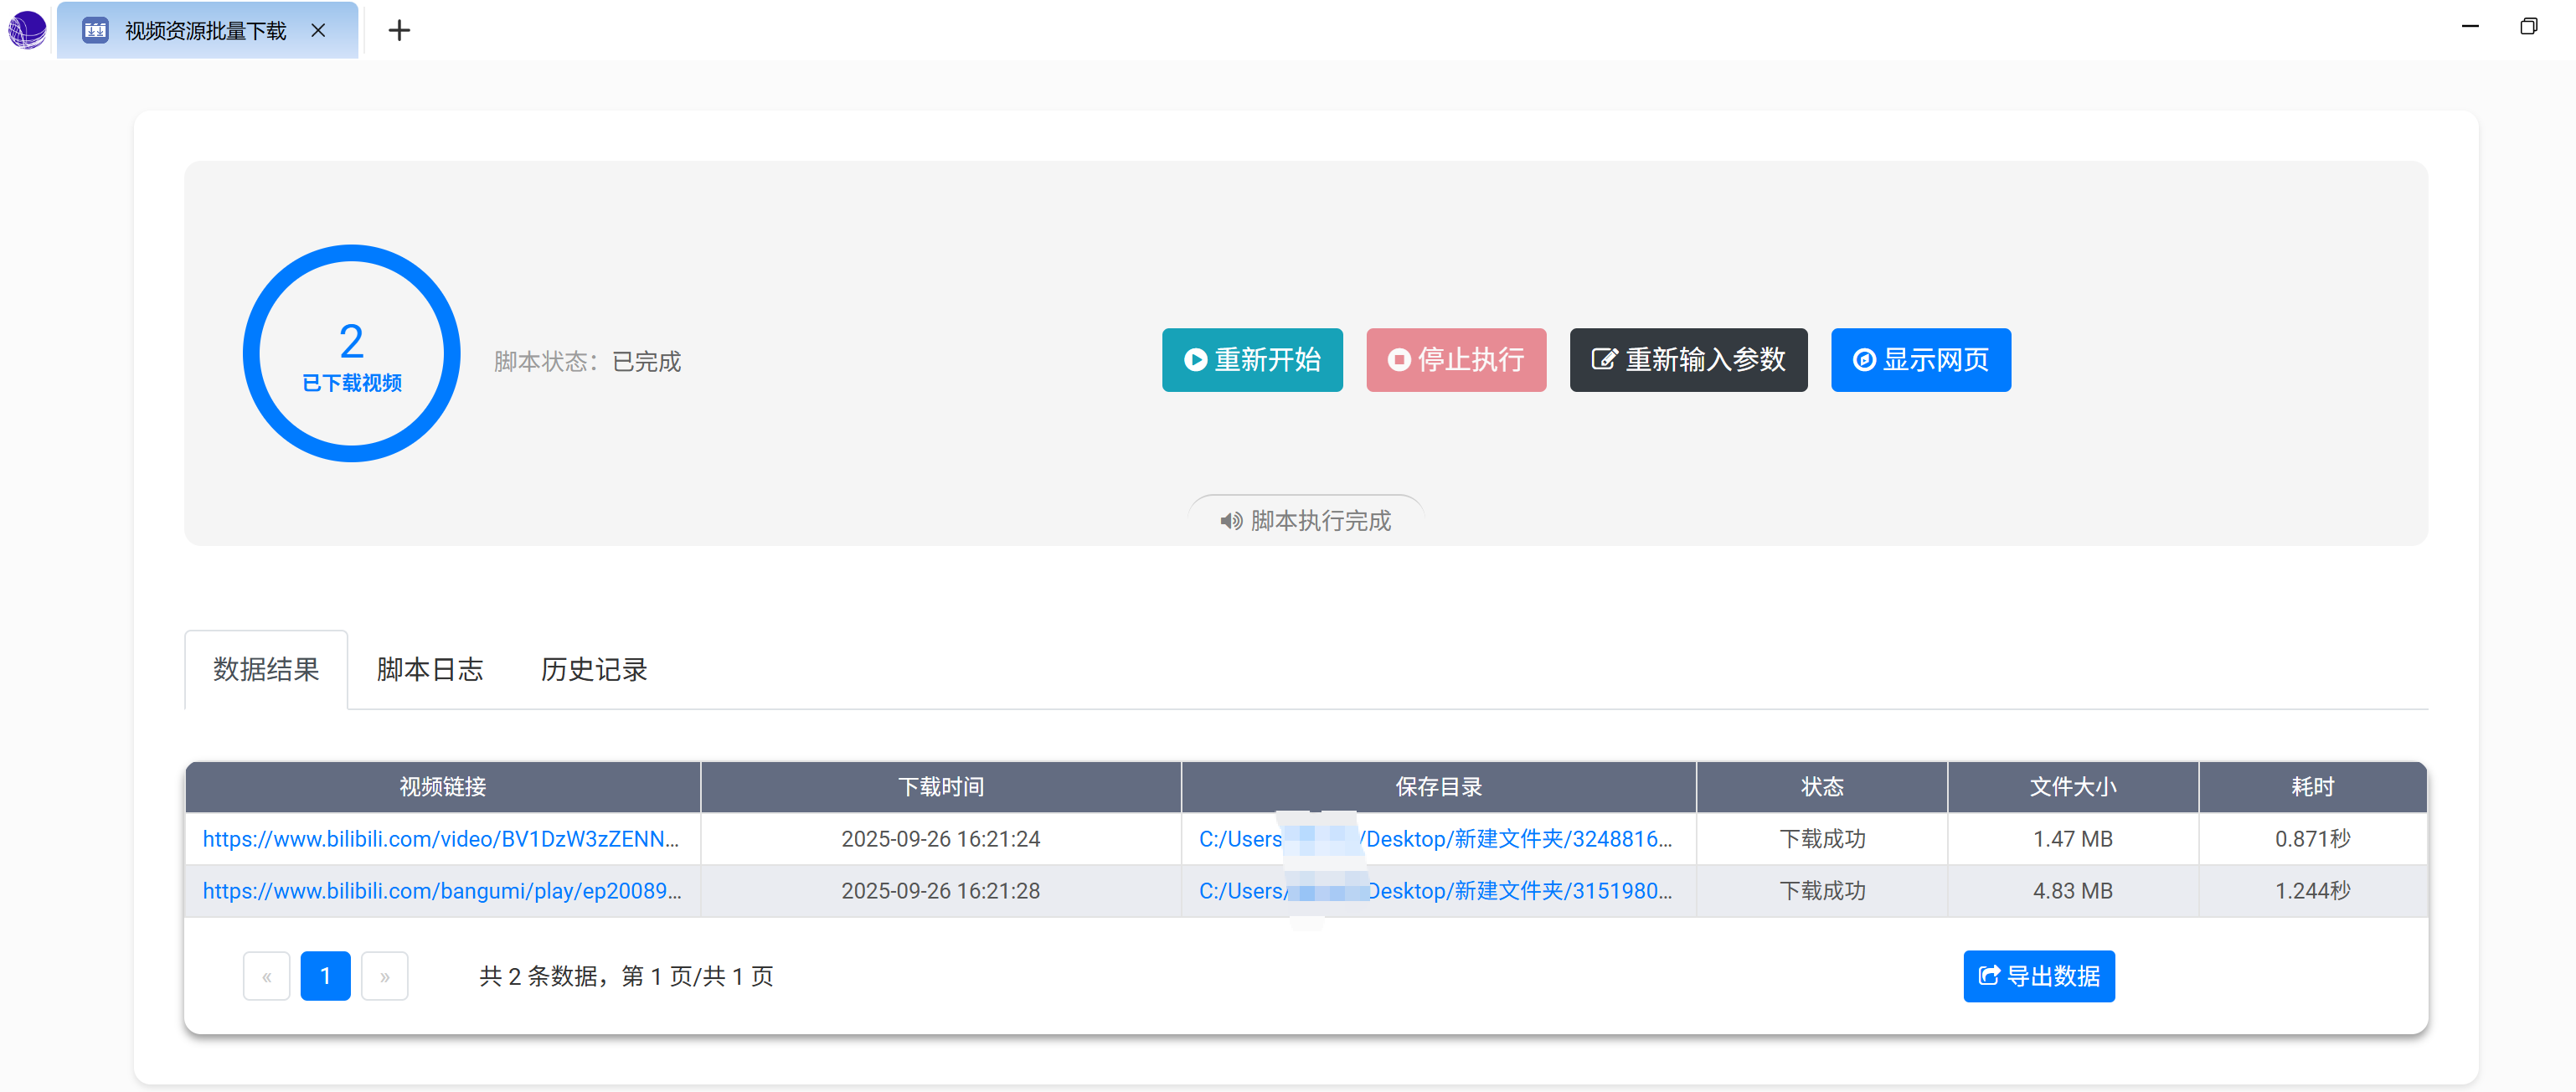
Task: Click the 显示网页 button
Action: [x=1920, y=359]
